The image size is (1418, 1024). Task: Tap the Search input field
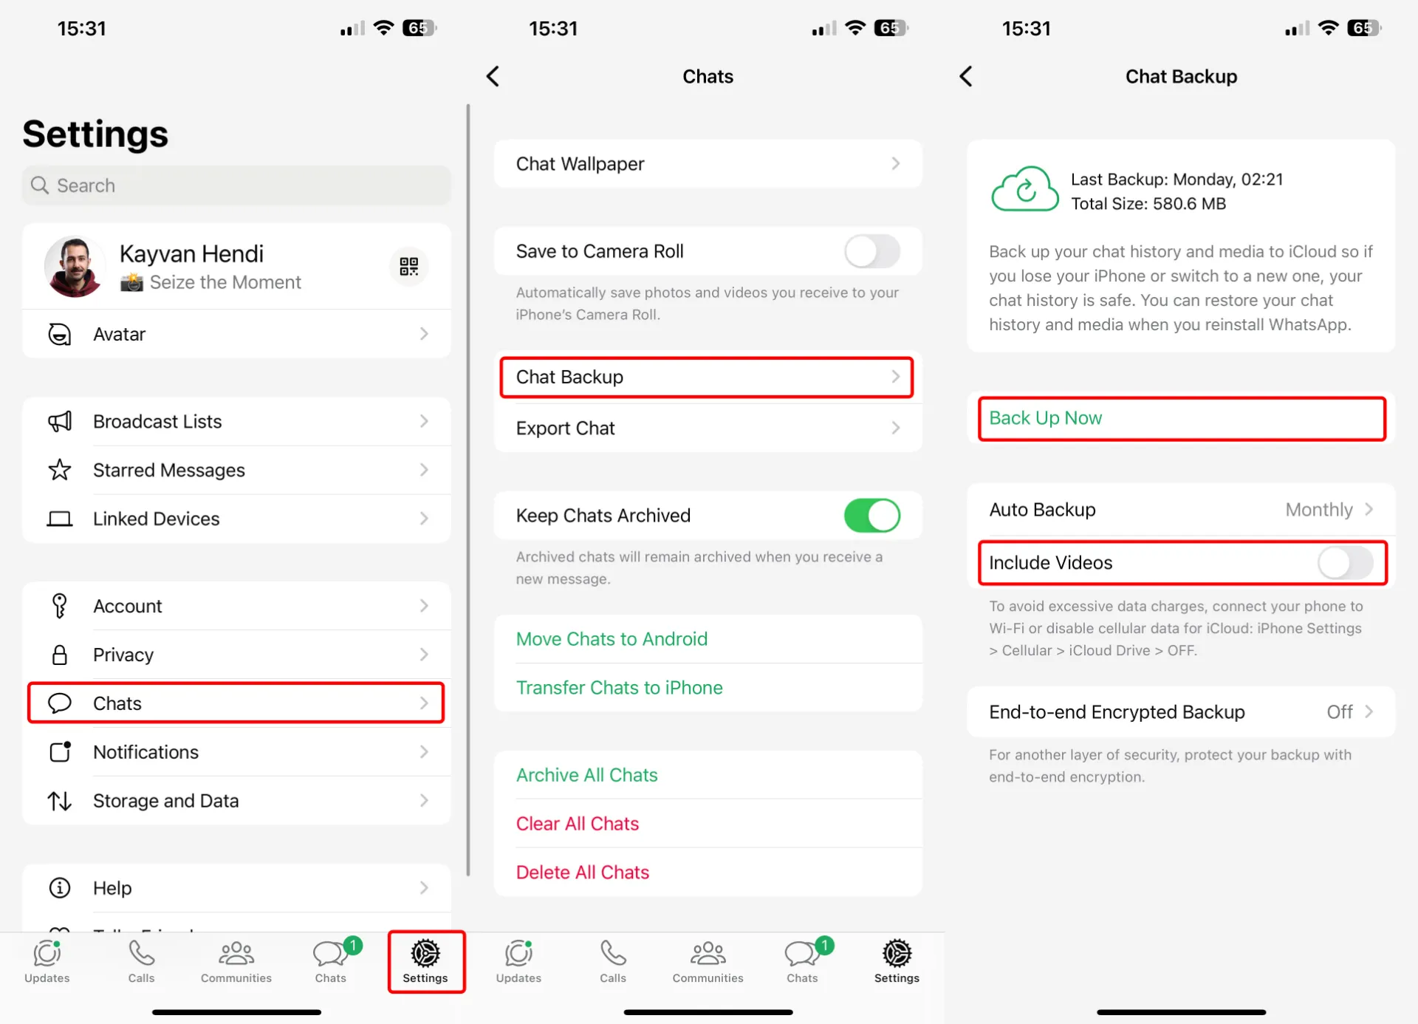[236, 185]
